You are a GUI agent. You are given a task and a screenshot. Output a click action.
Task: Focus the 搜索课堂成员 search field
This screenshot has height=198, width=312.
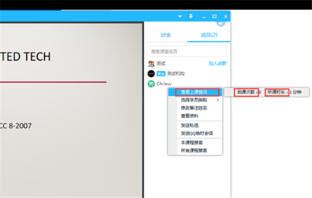[187, 51]
